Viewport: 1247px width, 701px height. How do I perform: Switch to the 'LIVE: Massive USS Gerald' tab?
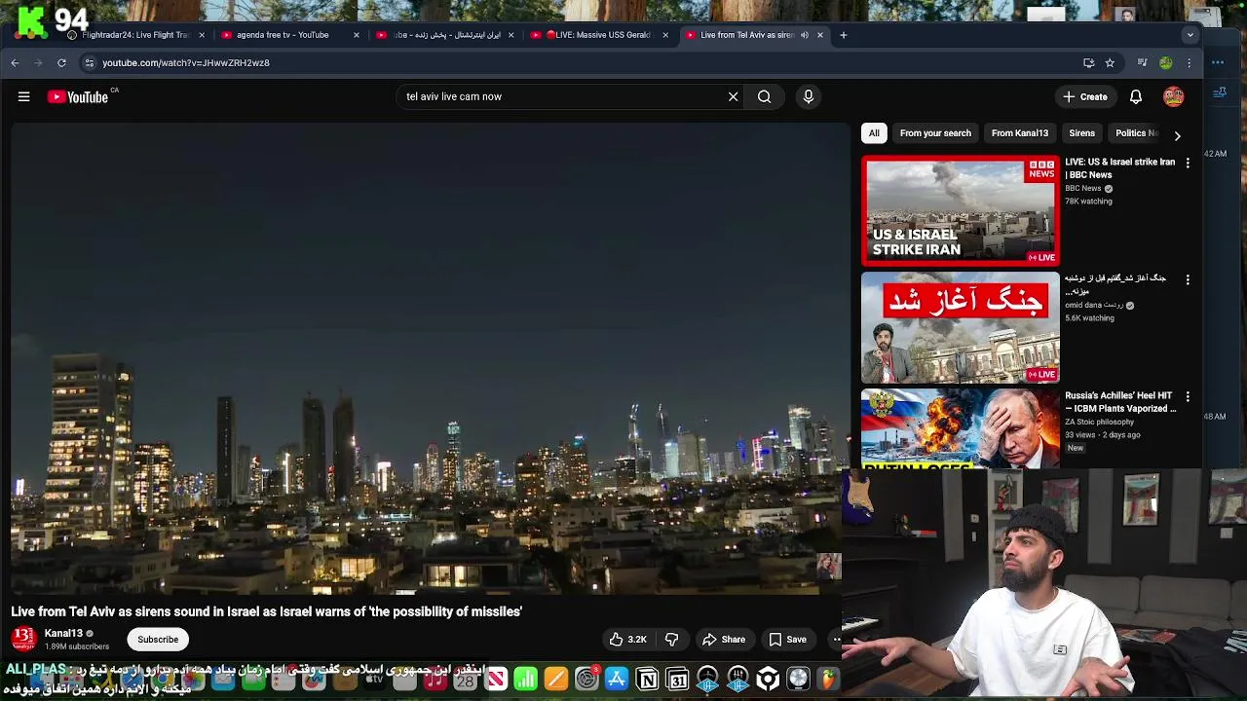coord(598,35)
